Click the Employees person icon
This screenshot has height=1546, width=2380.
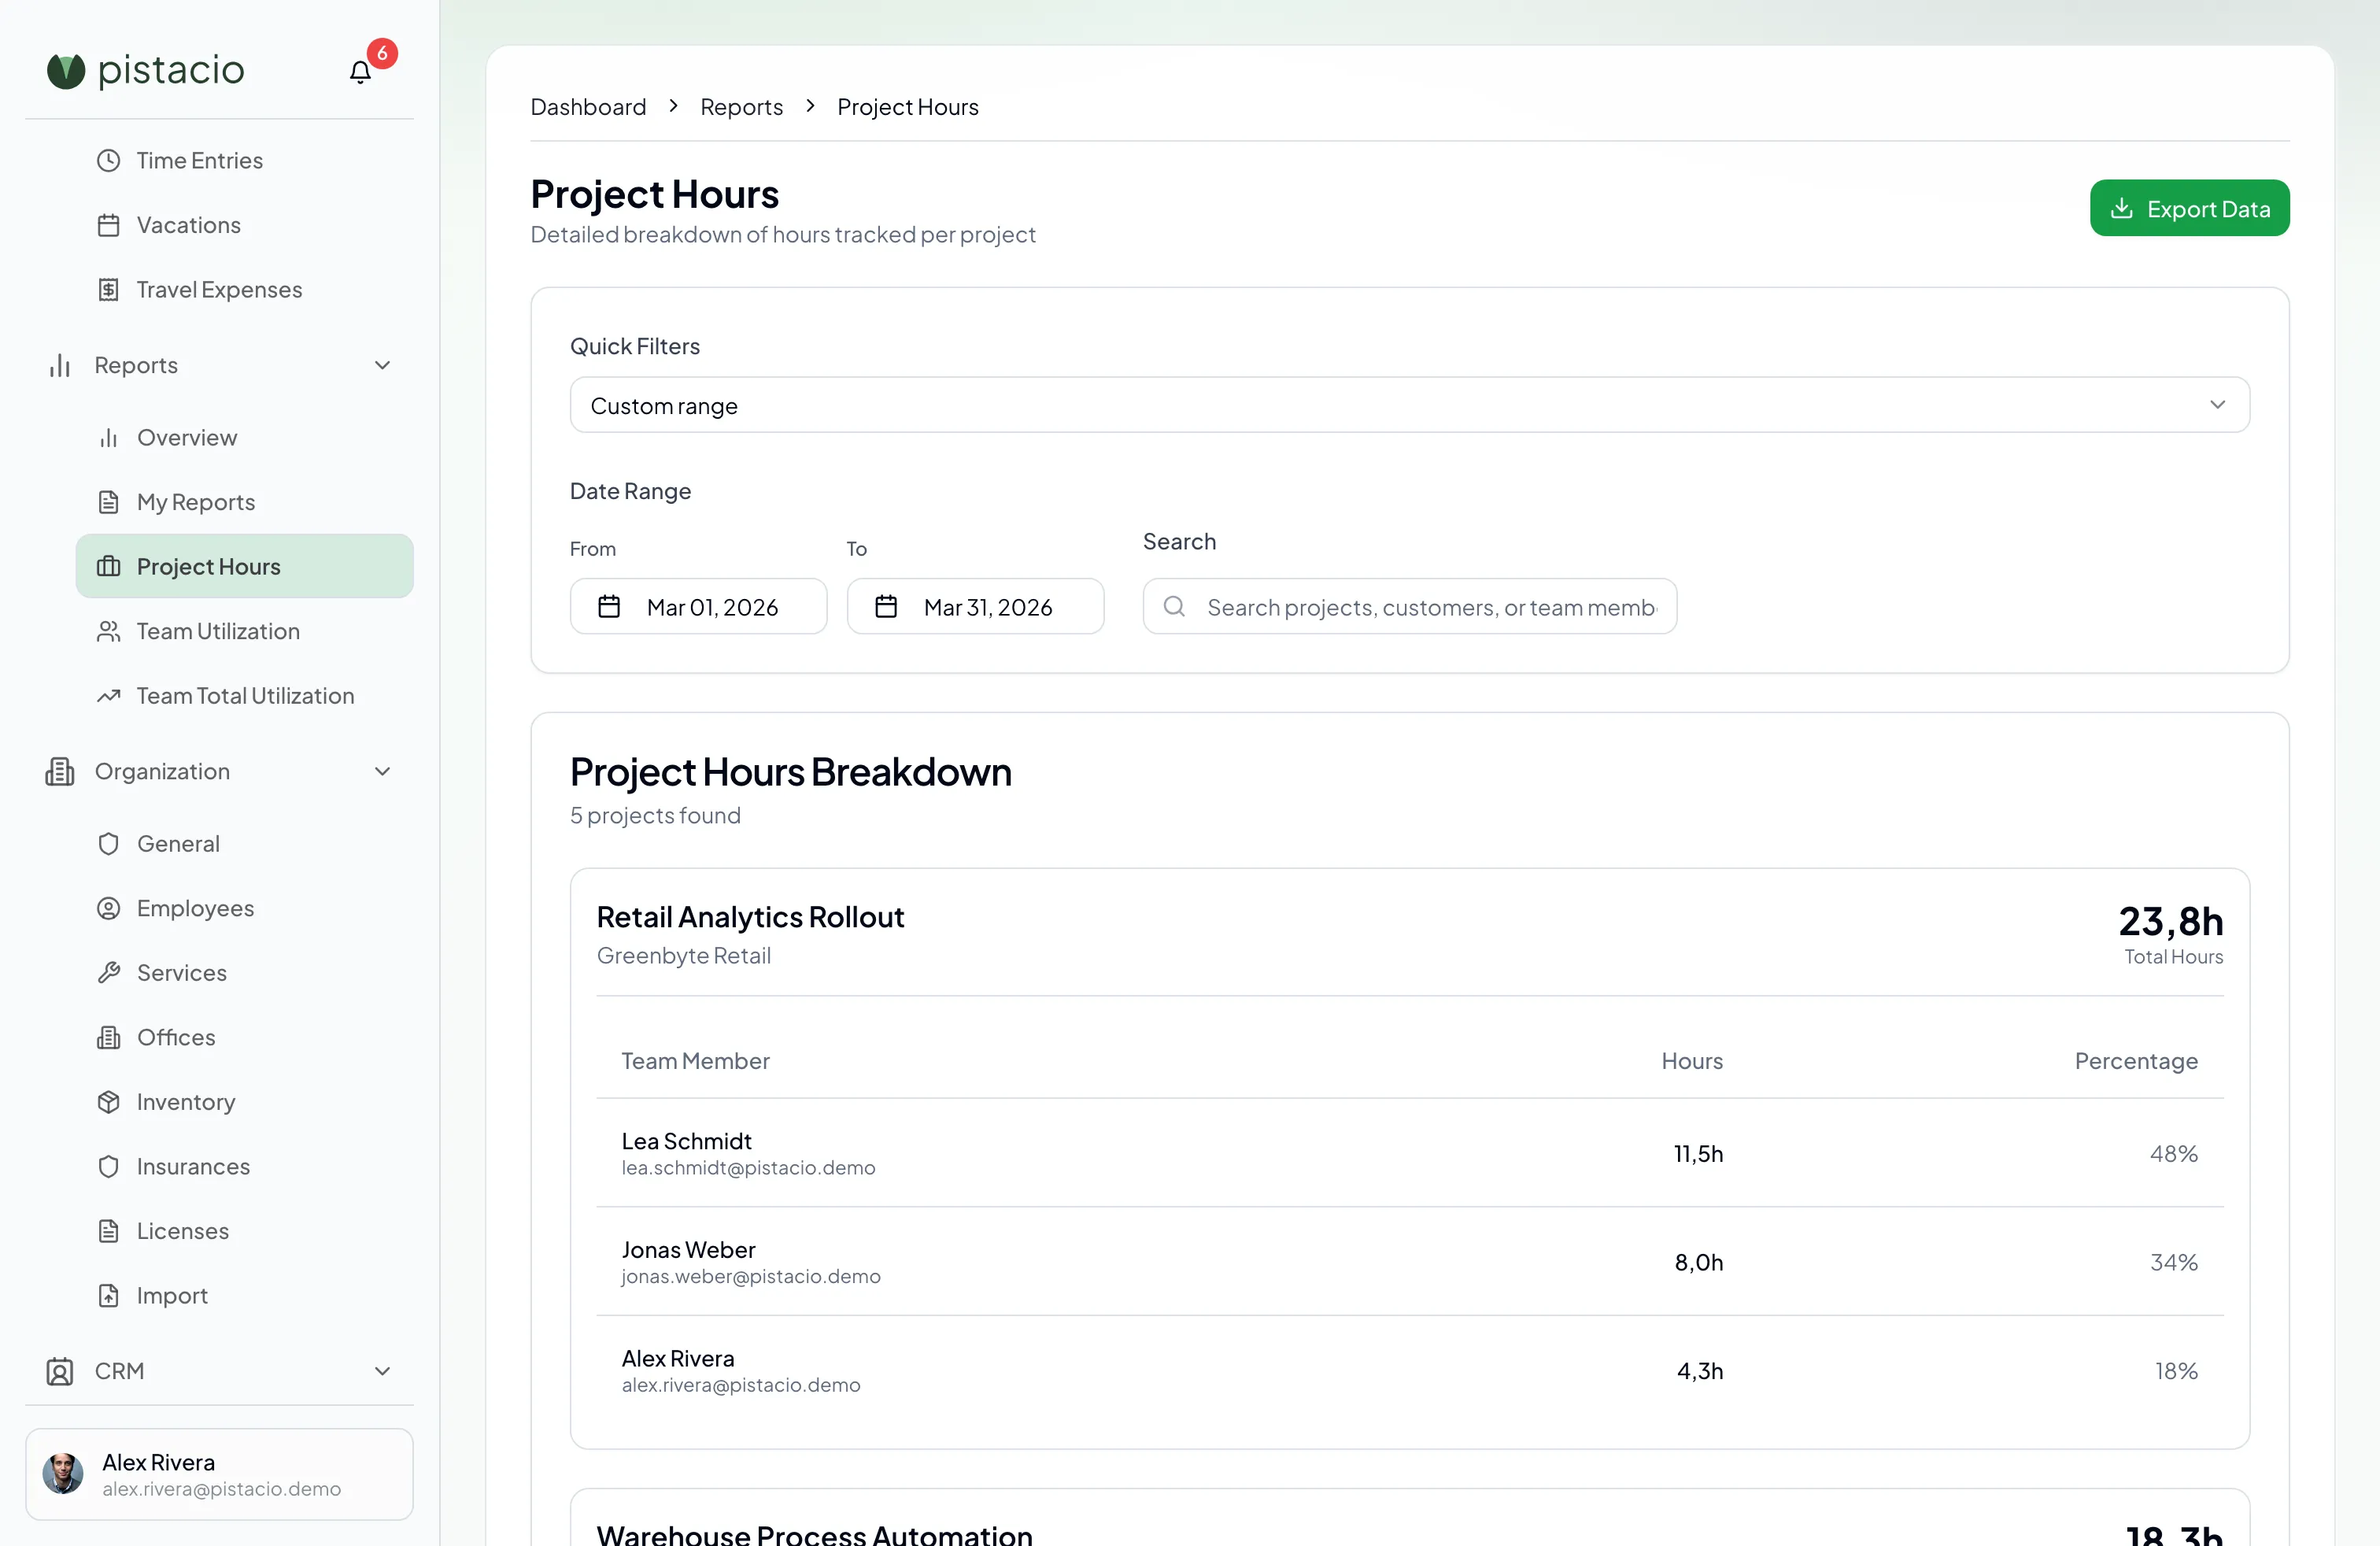point(109,908)
